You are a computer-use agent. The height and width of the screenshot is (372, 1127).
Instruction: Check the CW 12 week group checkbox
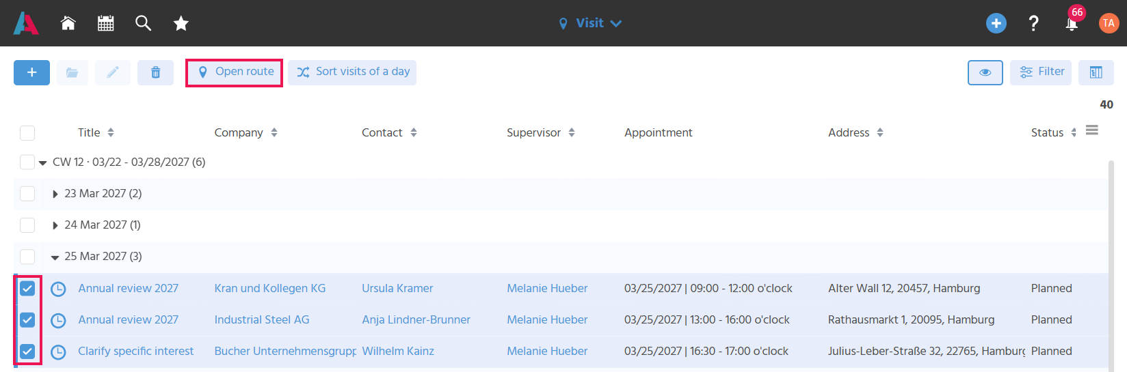[x=27, y=162]
